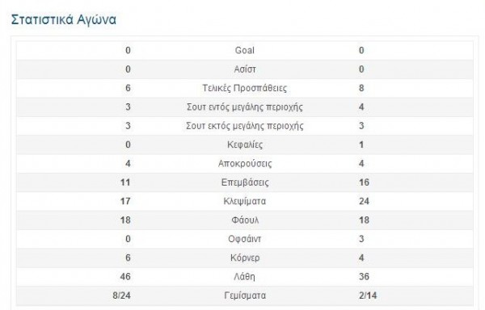485x310 pixels.
Task: Select the 46 errors value
Action: (125, 277)
